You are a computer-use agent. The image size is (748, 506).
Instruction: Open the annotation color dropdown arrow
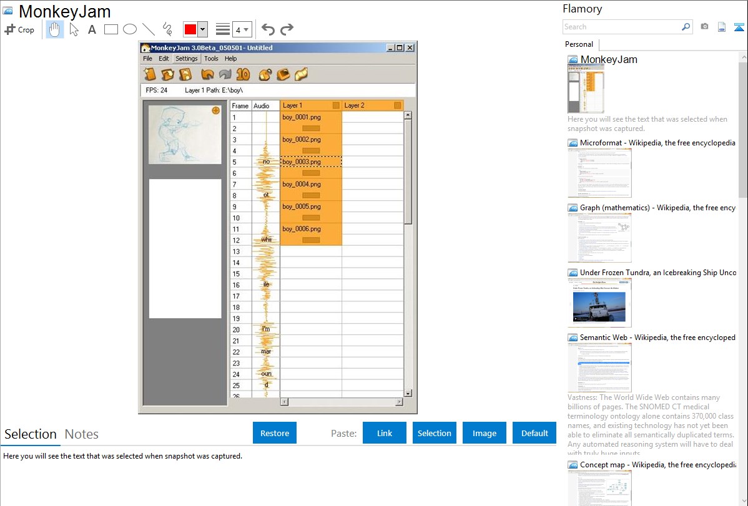coord(203,29)
